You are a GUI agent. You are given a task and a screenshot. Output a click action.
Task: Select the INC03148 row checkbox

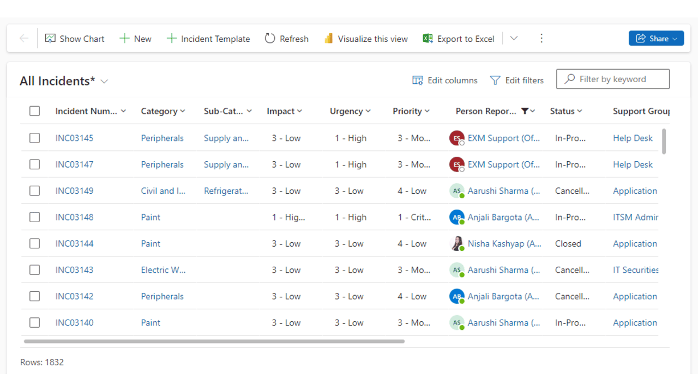pyautogui.click(x=35, y=217)
